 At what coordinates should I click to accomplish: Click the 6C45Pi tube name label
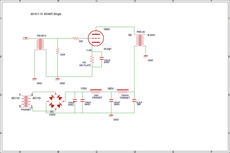(108, 49)
